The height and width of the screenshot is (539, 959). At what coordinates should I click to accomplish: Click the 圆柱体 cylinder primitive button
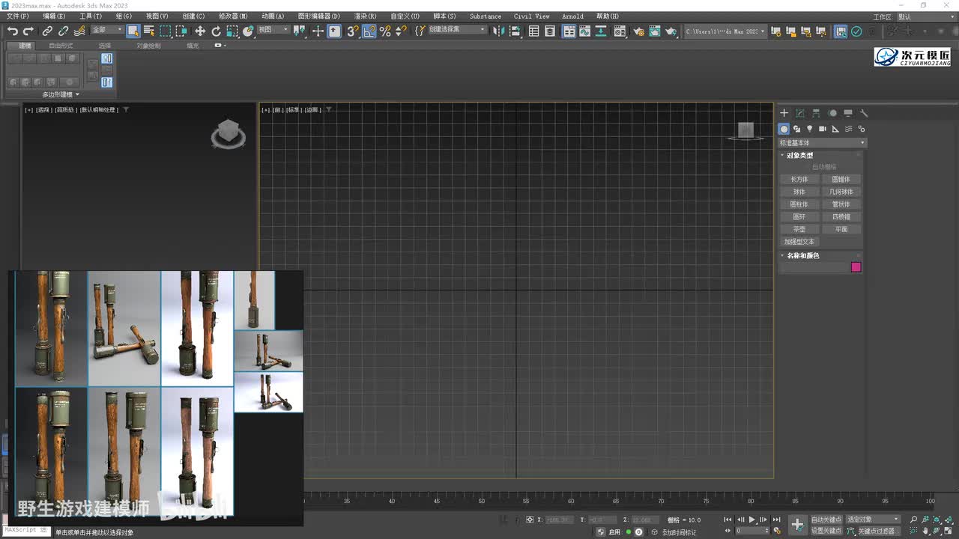pos(799,204)
